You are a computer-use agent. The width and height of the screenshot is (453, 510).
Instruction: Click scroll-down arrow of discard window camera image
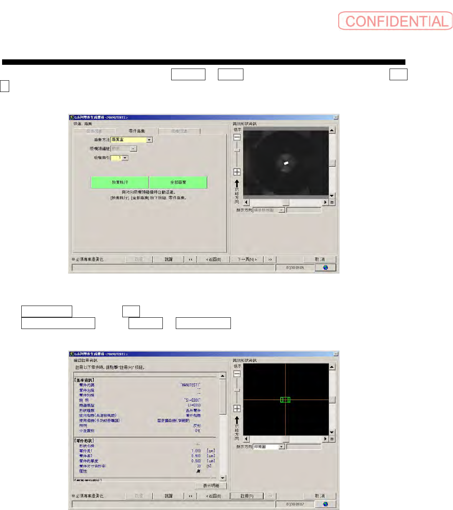(332, 196)
